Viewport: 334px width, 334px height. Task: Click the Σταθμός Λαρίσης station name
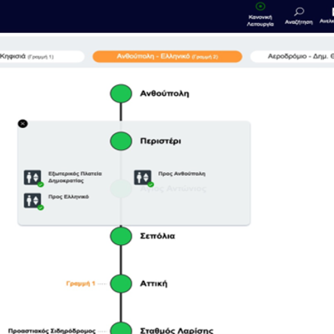tap(176, 330)
